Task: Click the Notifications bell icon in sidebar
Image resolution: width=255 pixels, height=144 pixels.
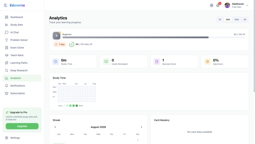Action: [7, 86]
